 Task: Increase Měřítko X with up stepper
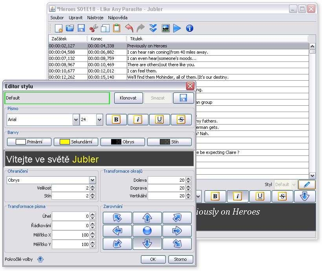point(92,233)
